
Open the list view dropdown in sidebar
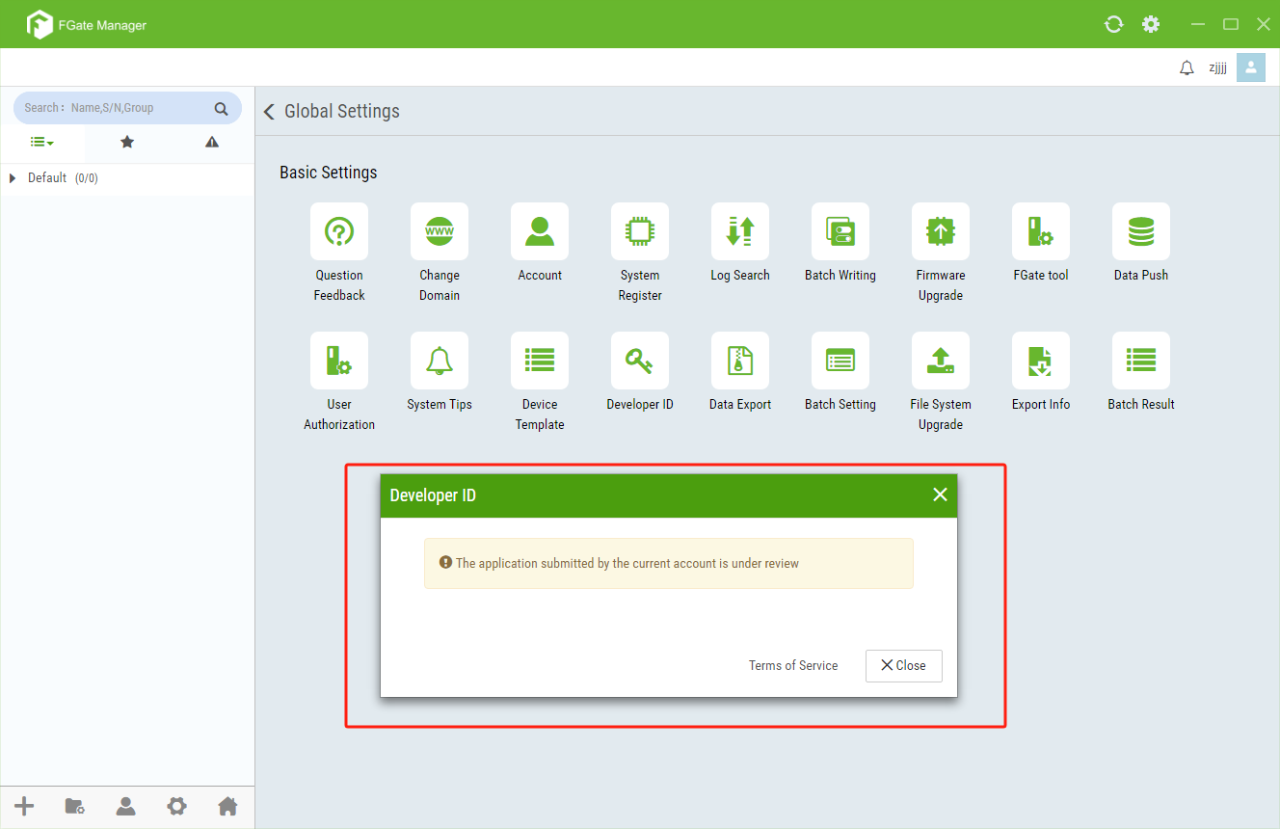[41, 142]
